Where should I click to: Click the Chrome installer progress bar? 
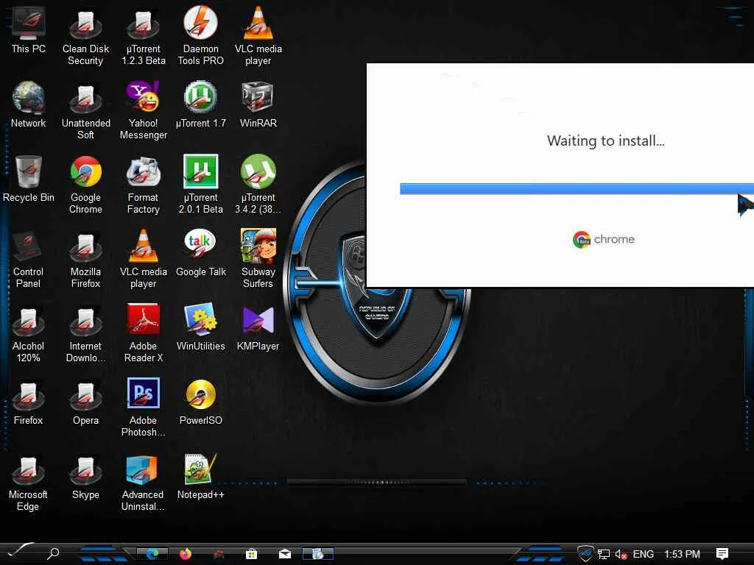tap(577, 188)
